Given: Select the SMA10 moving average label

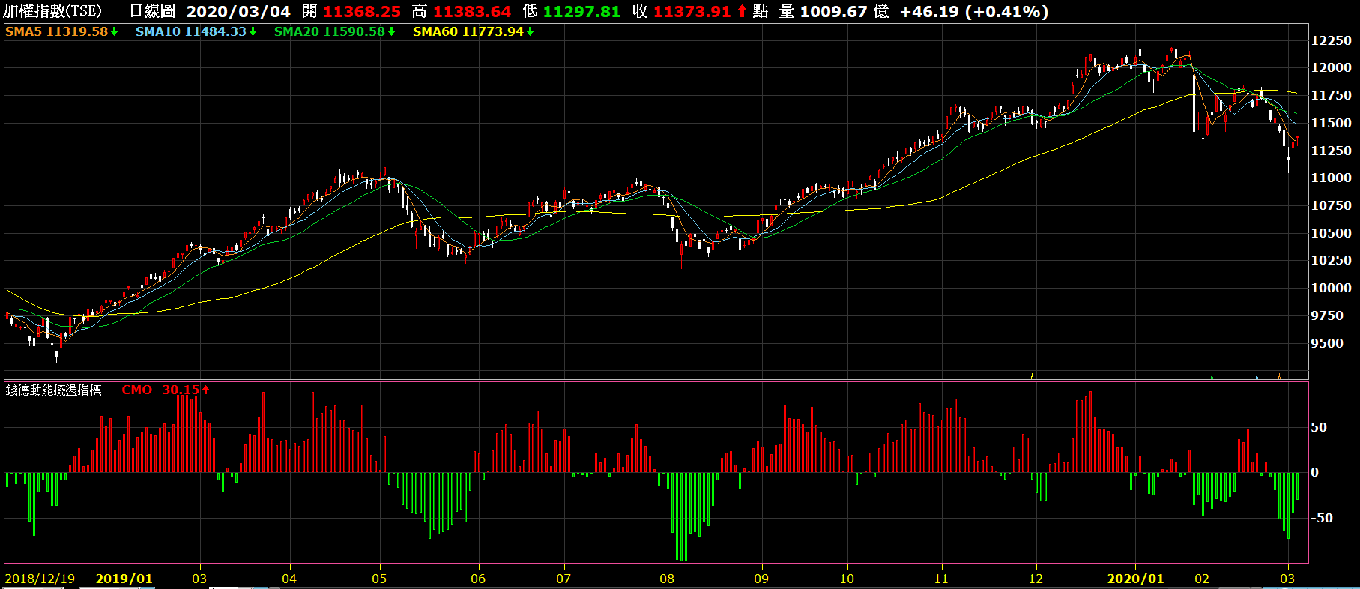Looking at the screenshot, I should [x=158, y=31].
